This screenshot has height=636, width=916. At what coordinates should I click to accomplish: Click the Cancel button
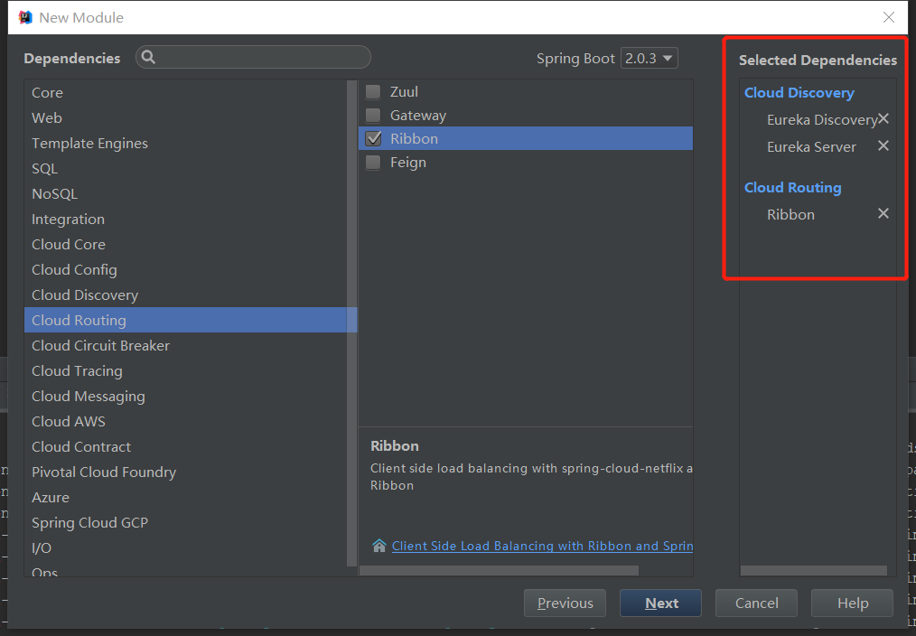756,603
